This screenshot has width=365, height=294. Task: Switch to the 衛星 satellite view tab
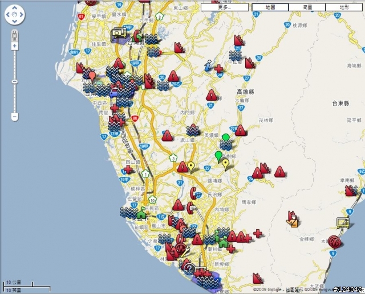coord(307,7)
